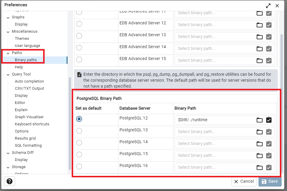Open folder browser for PostgreSQL 14 path
287x191 pixels.
tap(260, 144)
